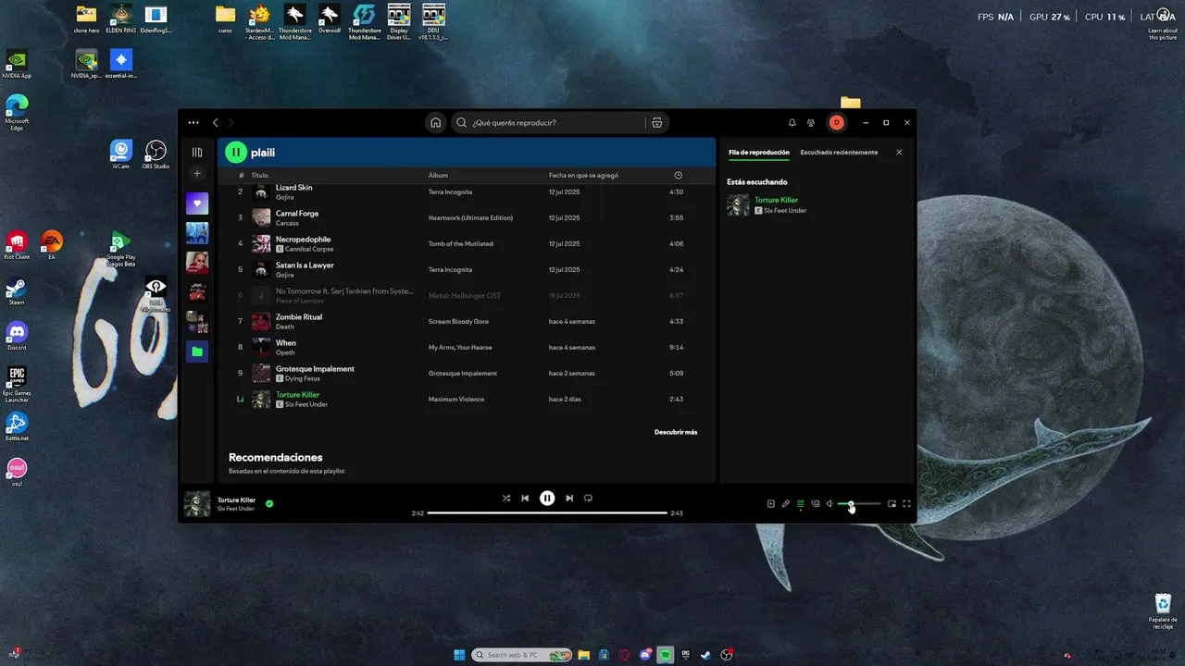Toggle the queue icon
Image resolution: width=1185 pixels, height=666 pixels.
pos(800,504)
